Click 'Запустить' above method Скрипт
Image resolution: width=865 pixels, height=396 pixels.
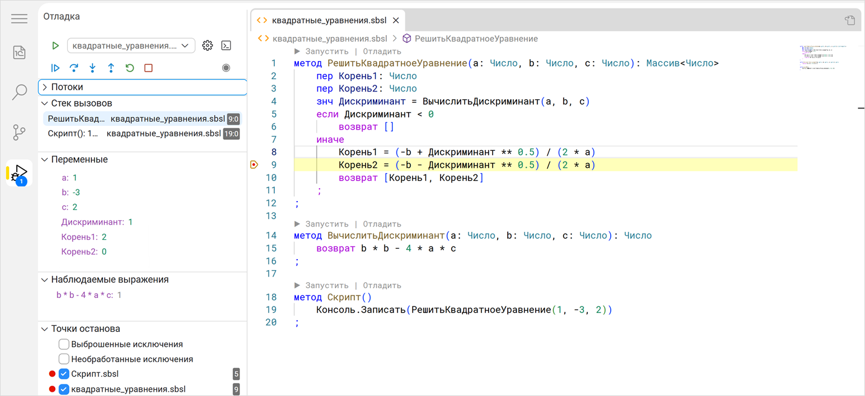coord(327,285)
